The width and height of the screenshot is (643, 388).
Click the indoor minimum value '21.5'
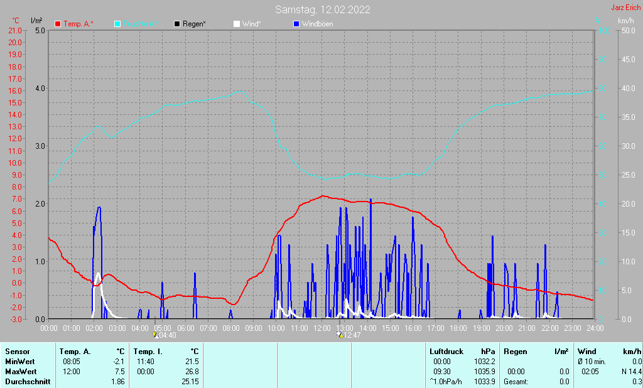coord(192,362)
